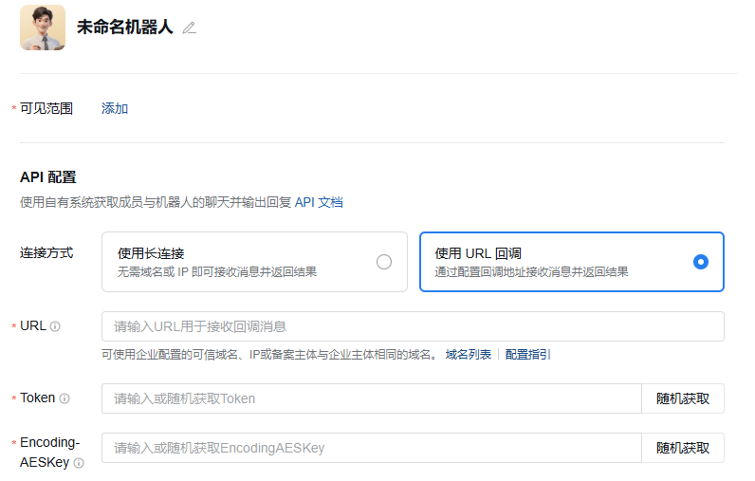This screenshot has width=755, height=481.
Task: Click the API 配置 section heading
Action: pyautogui.click(x=47, y=176)
